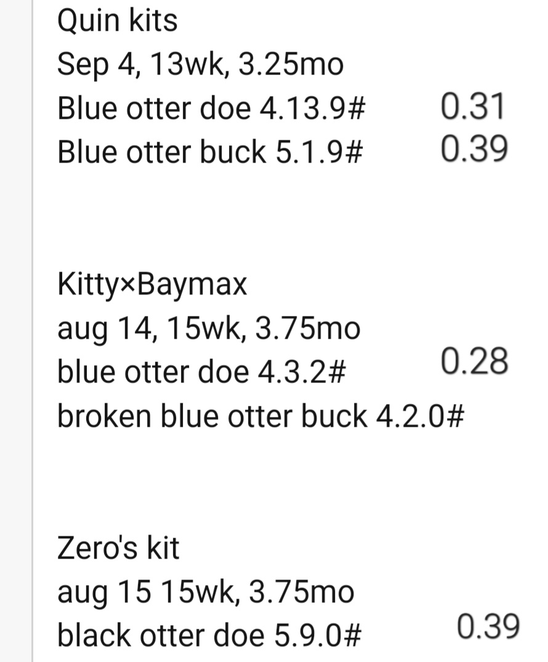Click the 'Kitty×Baymax' heading
This screenshot has height=662, width=548.
[x=152, y=284]
